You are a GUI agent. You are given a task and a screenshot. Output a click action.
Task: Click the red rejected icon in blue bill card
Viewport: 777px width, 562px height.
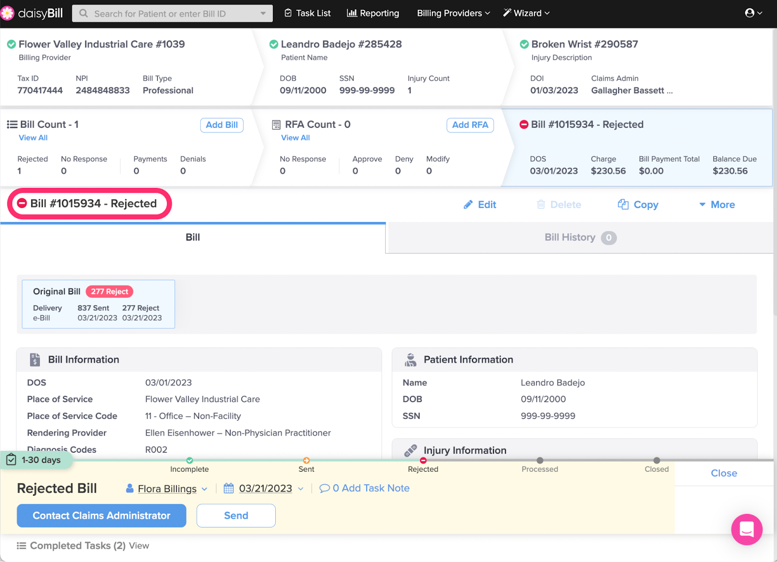[524, 124]
